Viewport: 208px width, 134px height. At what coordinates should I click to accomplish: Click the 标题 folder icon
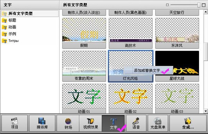[5, 20]
